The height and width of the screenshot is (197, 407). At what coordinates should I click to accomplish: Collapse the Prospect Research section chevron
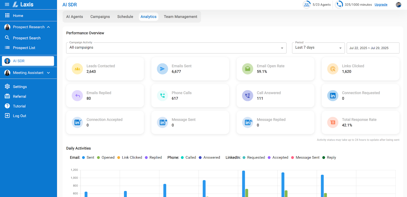[48, 27]
